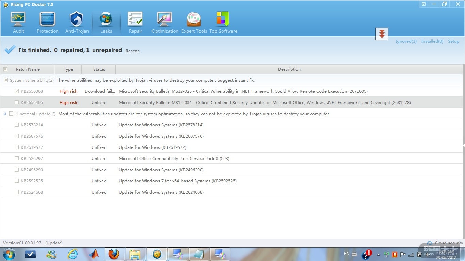Open the red download arrows tray icon
Image resolution: width=465 pixels, height=261 pixels.
pos(395,254)
